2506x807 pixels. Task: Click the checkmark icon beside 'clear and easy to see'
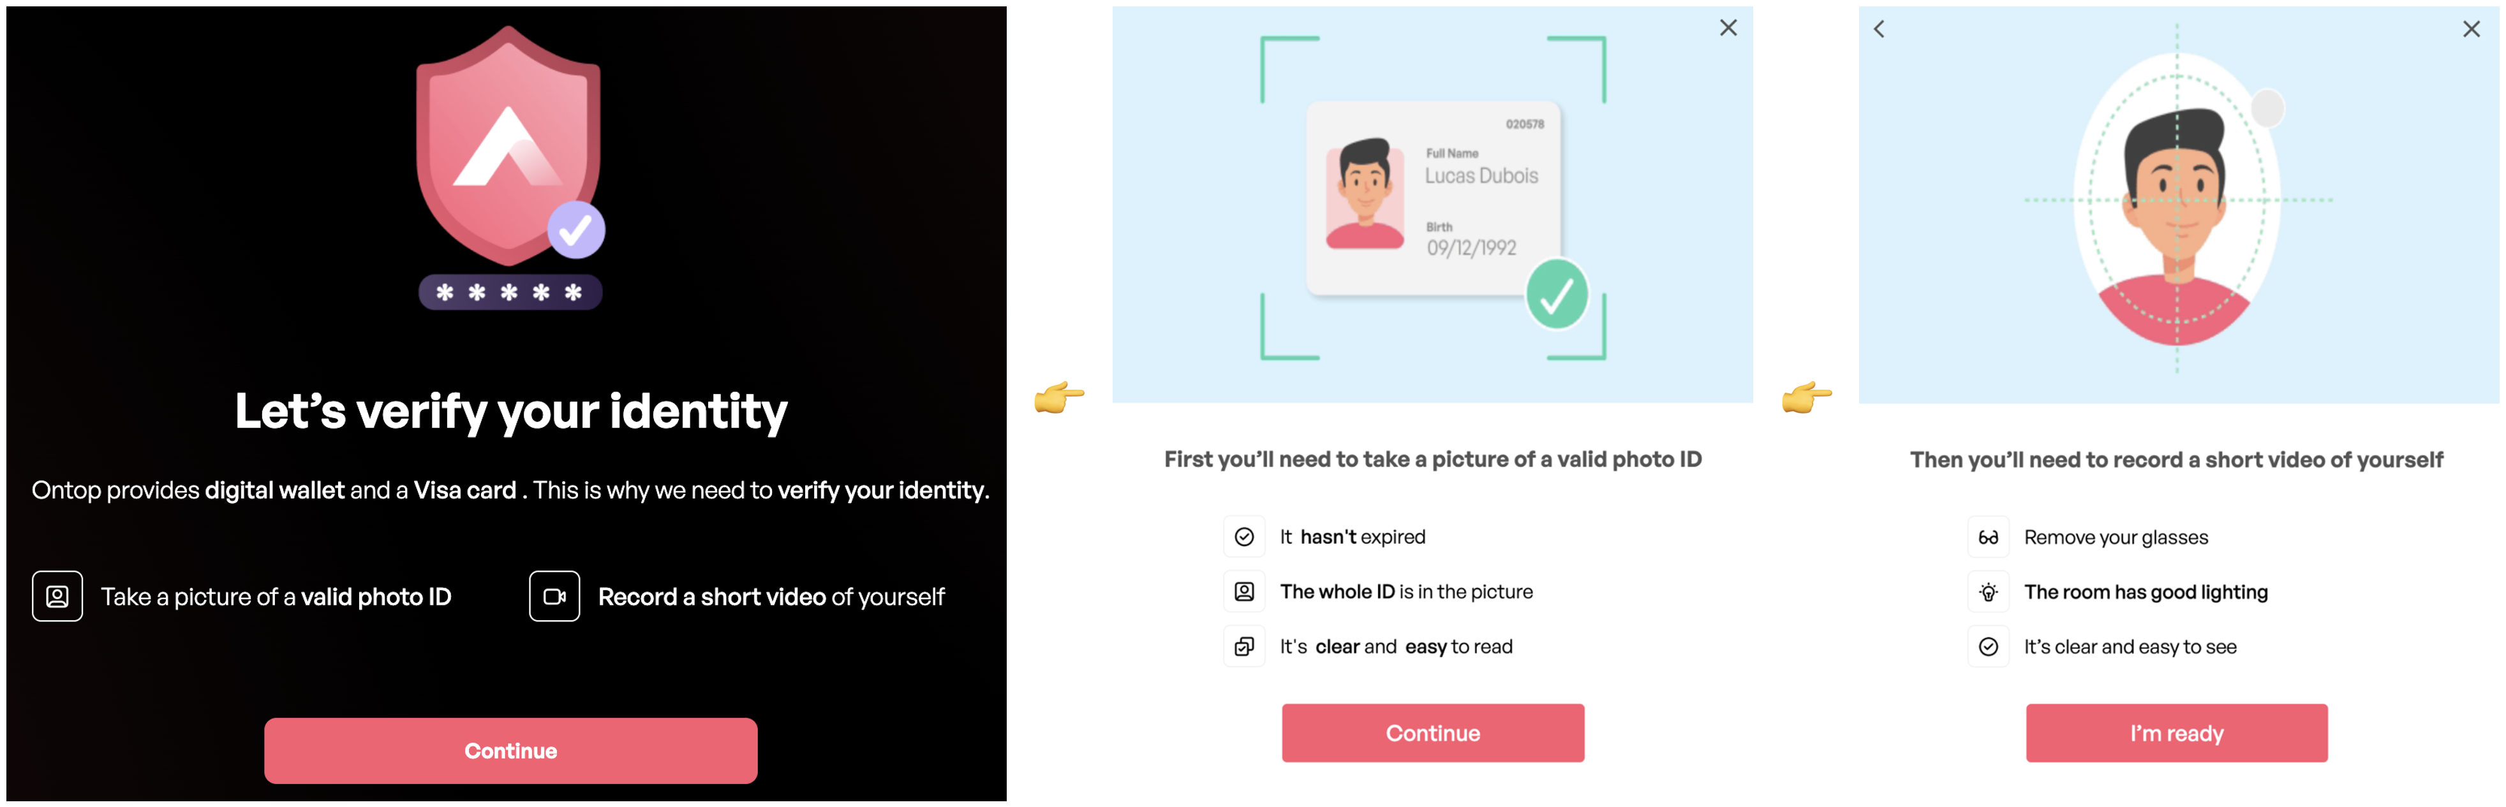click(x=1989, y=646)
